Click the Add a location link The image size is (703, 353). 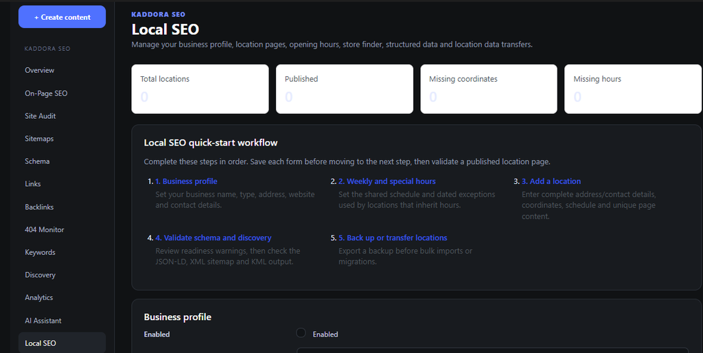tap(551, 181)
